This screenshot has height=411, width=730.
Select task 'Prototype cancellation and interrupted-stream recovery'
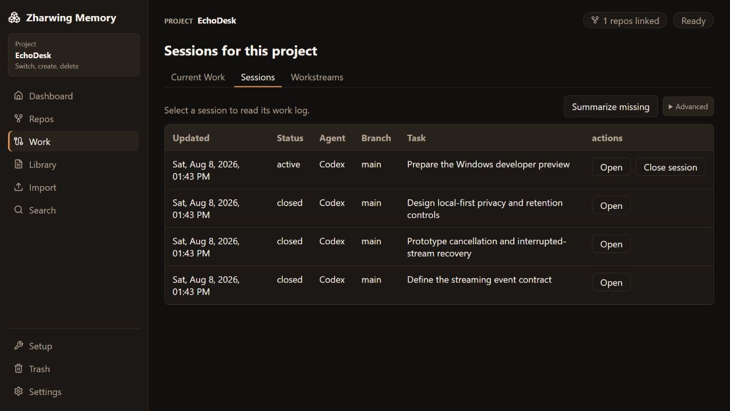486,247
